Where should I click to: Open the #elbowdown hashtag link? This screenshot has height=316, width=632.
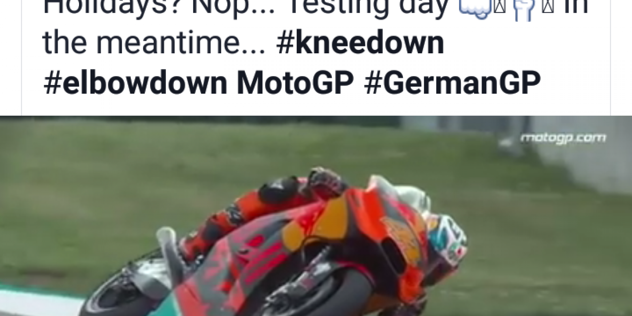135,83
